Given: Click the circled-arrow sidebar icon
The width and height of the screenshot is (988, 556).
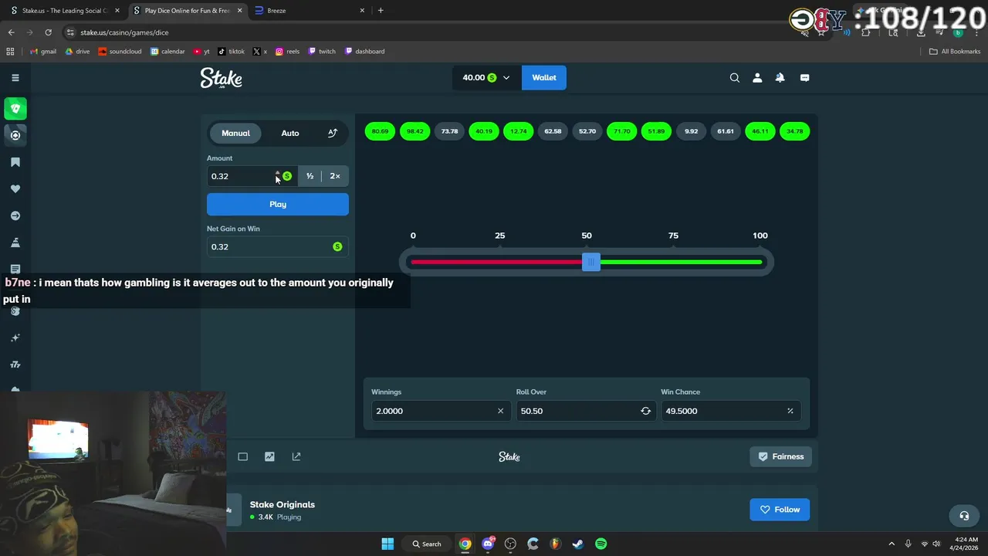Looking at the screenshot, I should click(15, 216).
